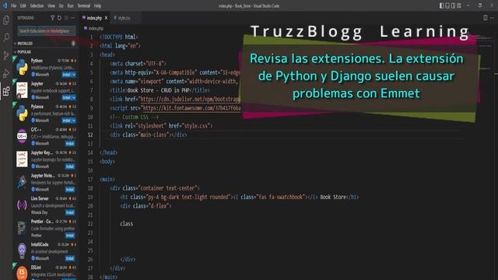Switch to the style.css editor tab
Screen dimensions: 498x280
tap(124, 18)
